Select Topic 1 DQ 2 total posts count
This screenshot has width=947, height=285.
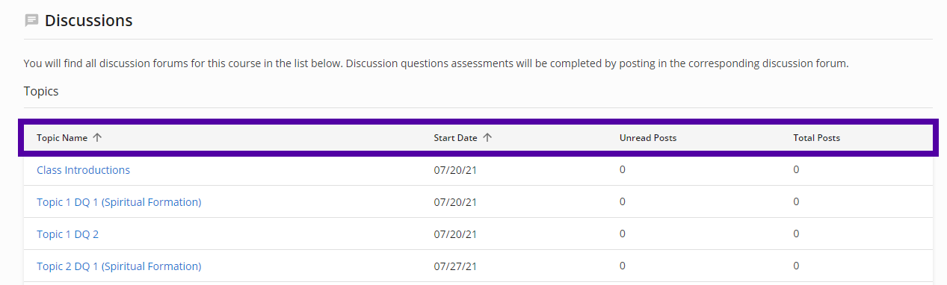pos(796,234)
